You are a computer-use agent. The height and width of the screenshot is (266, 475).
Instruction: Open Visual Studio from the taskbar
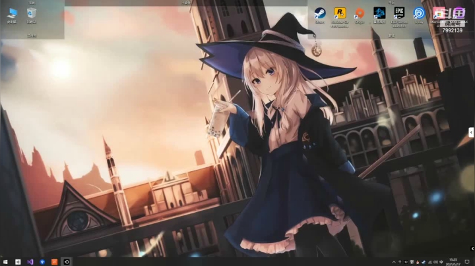click(x=30, y=262)
